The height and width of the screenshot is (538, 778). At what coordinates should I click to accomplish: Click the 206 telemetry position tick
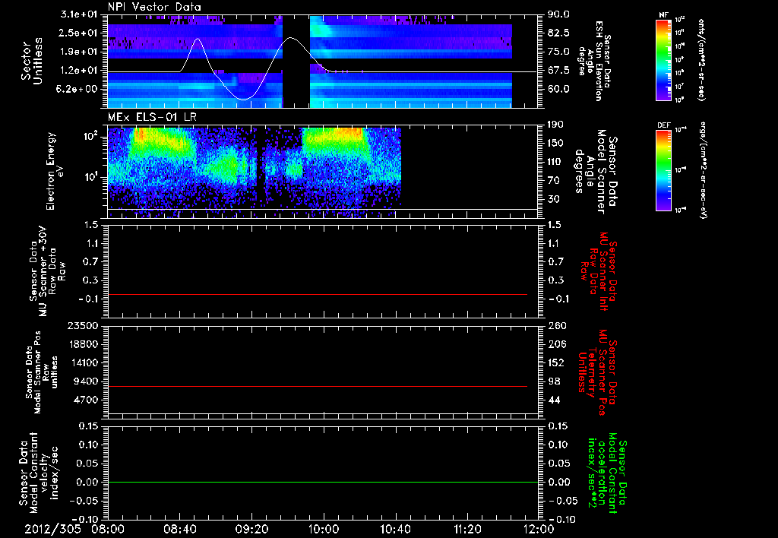point(555,344)
